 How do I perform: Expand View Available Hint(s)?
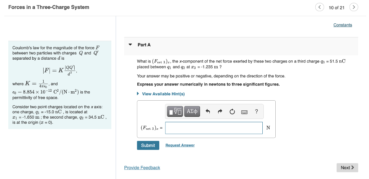pyautogui.click(x=163, y=94)
